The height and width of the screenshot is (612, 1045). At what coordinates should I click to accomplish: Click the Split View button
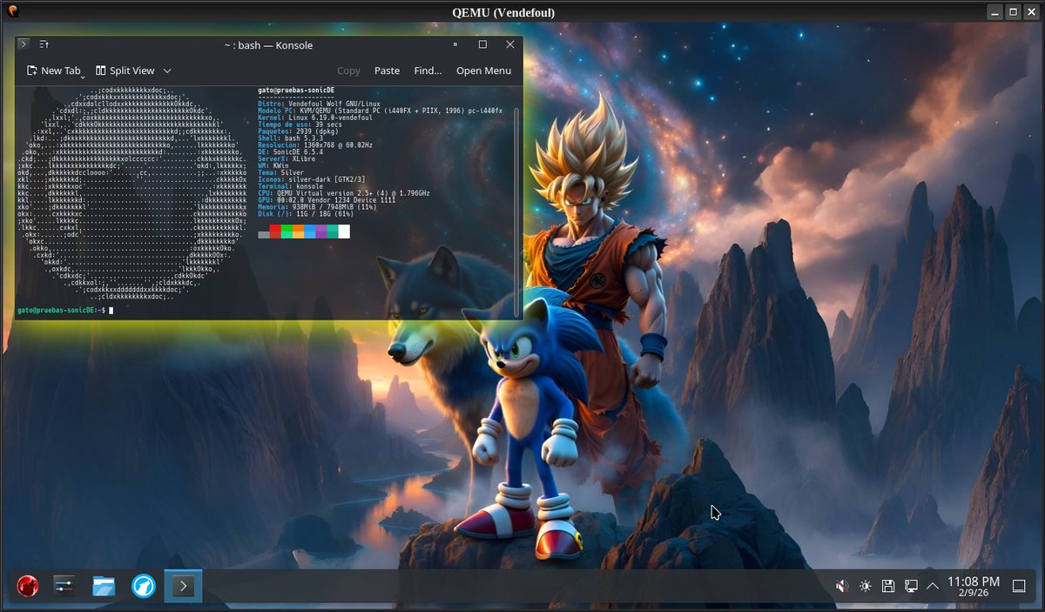(125, 71)
